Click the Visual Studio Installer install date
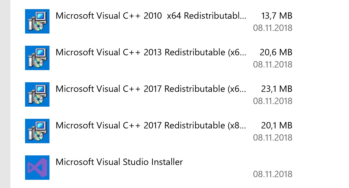The image size is (349, 188). [273, 174]
